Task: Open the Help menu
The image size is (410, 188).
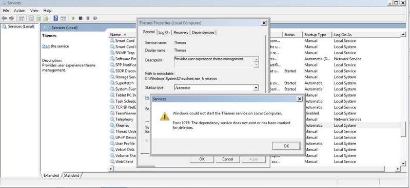Action: (47, 10)
